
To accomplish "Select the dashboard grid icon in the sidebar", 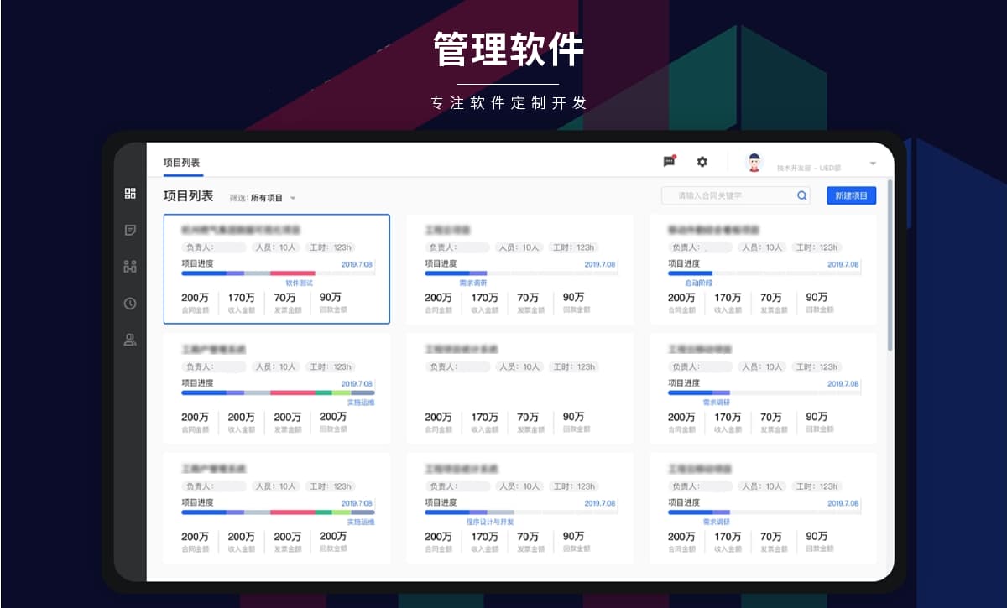I will pos(130,193).
